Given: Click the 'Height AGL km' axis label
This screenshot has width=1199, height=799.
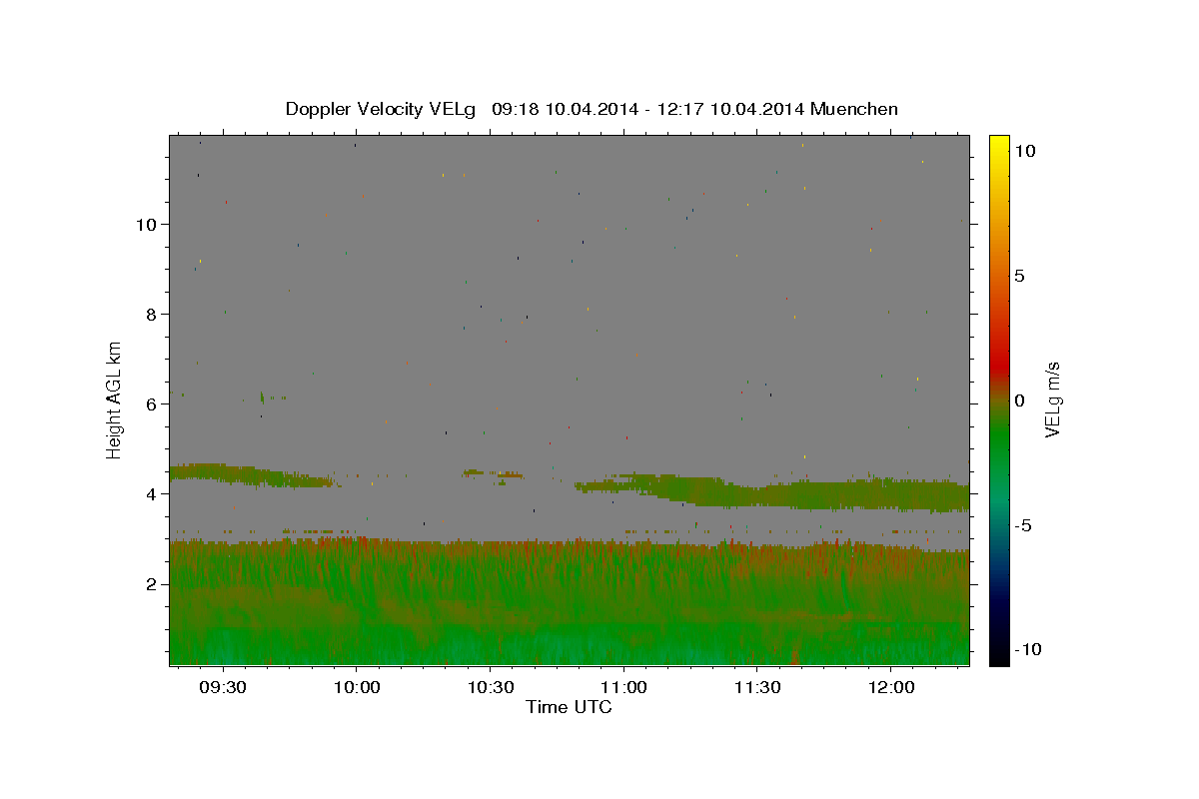Looking at the screenshot, I should (x=114, y=399).
